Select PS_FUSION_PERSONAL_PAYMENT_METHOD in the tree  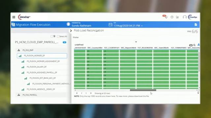[x=51, y=84]
